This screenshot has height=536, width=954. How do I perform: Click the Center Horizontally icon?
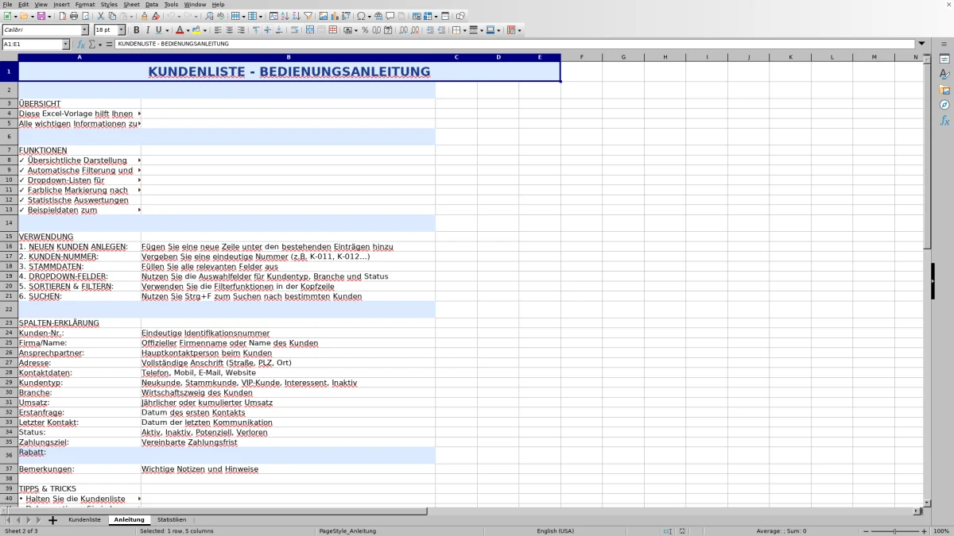tap(229, 30)
